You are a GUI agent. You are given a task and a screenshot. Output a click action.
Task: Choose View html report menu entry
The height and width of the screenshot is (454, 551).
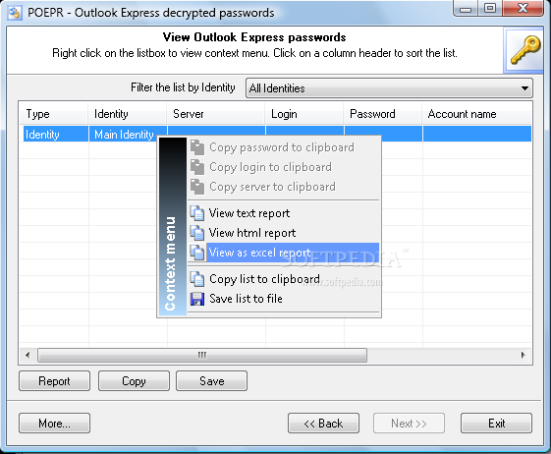(284, 233)
